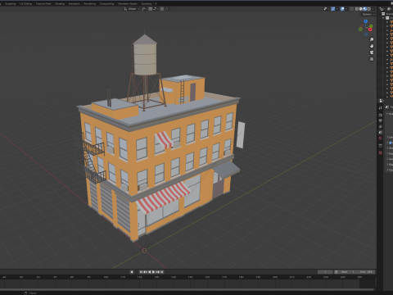Screen dimensions: 393x295
Task: Play animation in reverse
Action: (150, 272)
